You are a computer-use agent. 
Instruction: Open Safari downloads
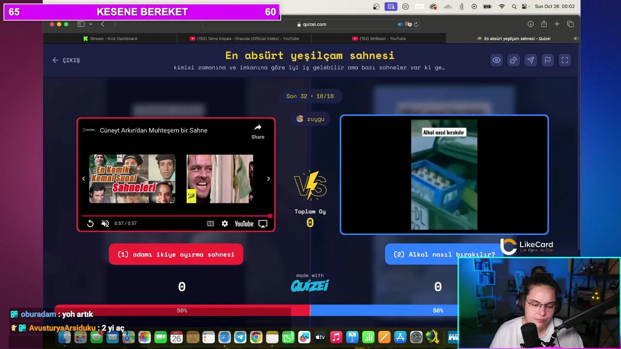(531, 24)
